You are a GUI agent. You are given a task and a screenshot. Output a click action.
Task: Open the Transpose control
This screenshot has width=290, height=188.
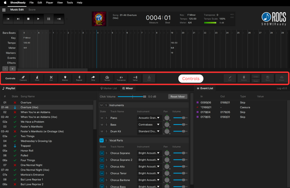click(x=121, y=78)
